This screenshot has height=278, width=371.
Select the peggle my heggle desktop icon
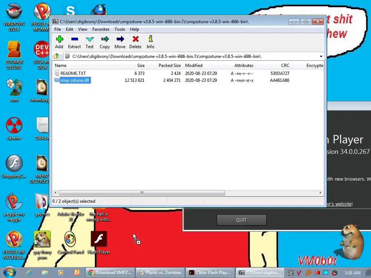pos(14,207)
